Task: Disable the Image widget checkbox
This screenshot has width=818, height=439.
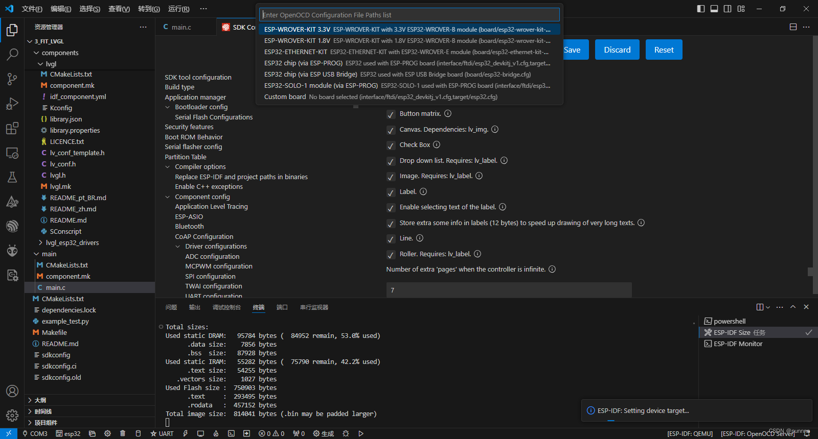Action: click(x=391, y=177)
